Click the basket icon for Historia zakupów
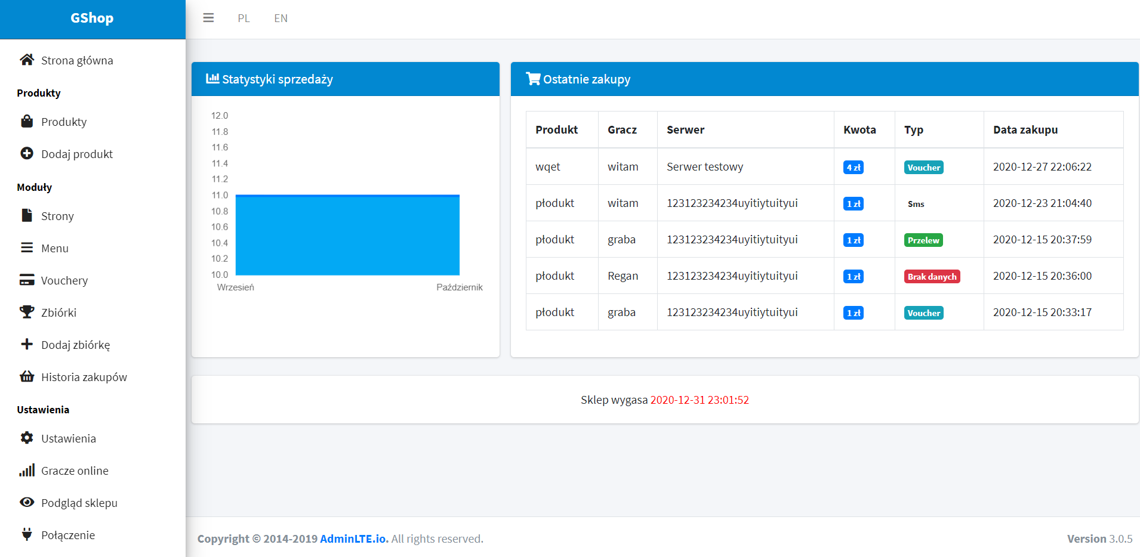This screenshot has height=557, width=1140. [27, 376]
